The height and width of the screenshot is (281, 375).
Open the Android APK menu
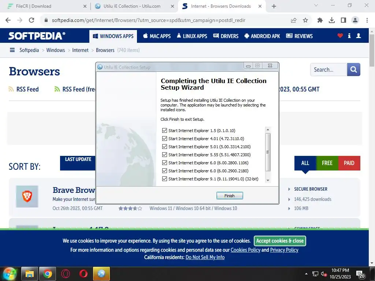262,36
